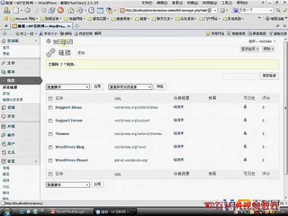Check the box for Suggest Ideas link
Screen dimensions: 288x216
50,107
